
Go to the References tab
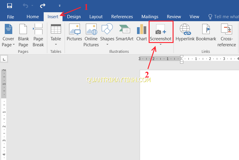(x=122, y=17)
